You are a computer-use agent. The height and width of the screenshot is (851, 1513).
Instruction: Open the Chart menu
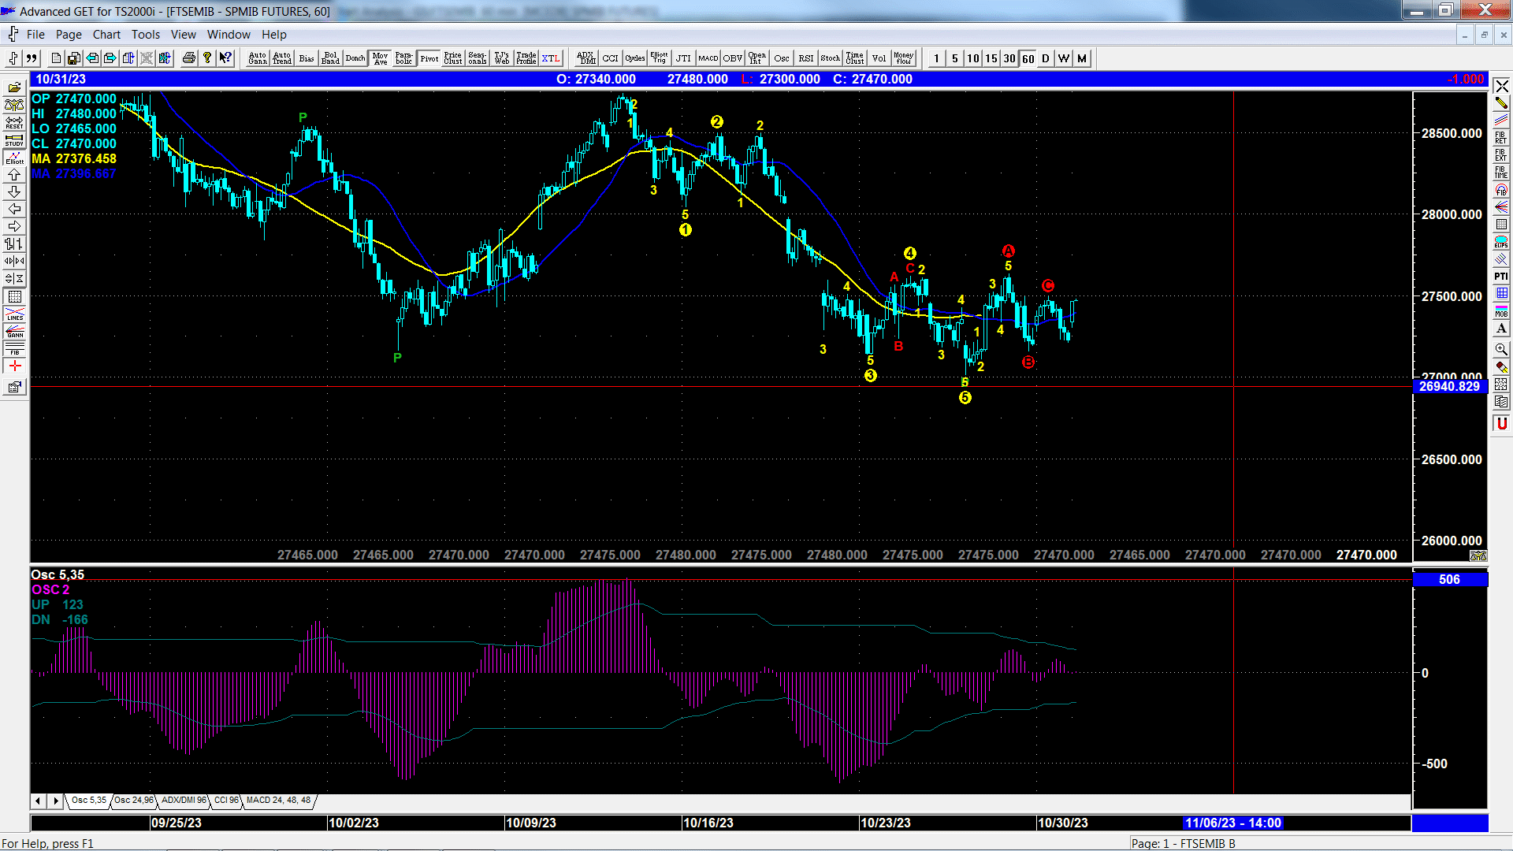[x=106, y=35]
